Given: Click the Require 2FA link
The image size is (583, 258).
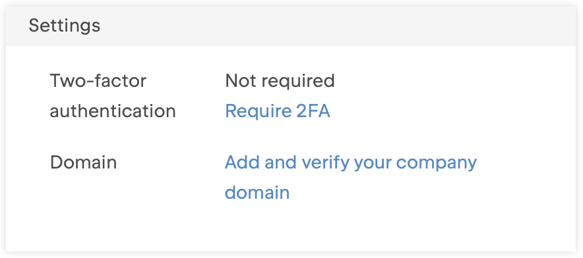Looking at the screenshot, I should pos(278,111).
